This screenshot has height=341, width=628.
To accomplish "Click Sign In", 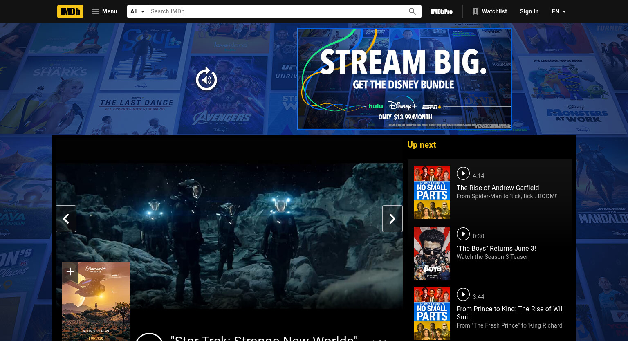I will click(x=529, y=11).
